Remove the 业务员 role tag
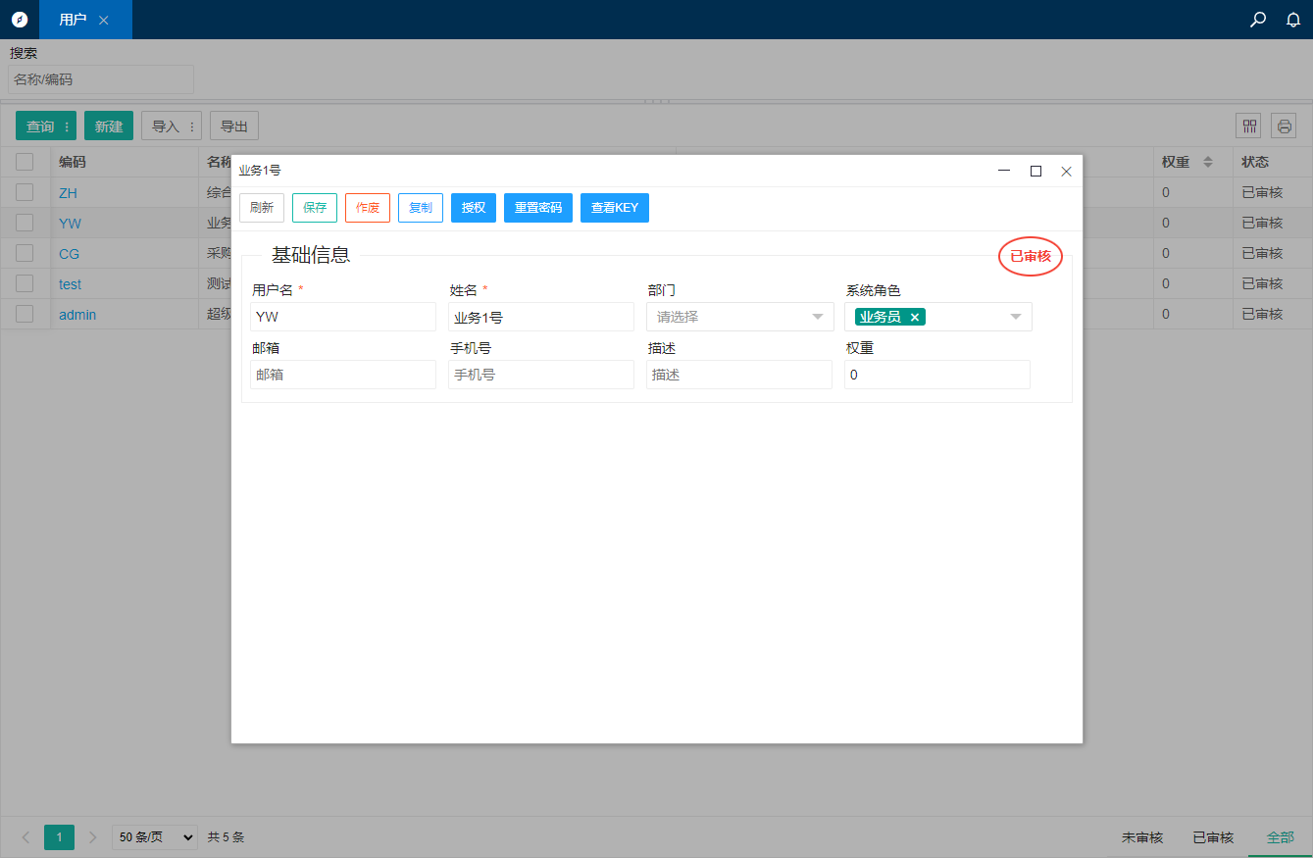The image size is (1313, 858). [915, 317]
